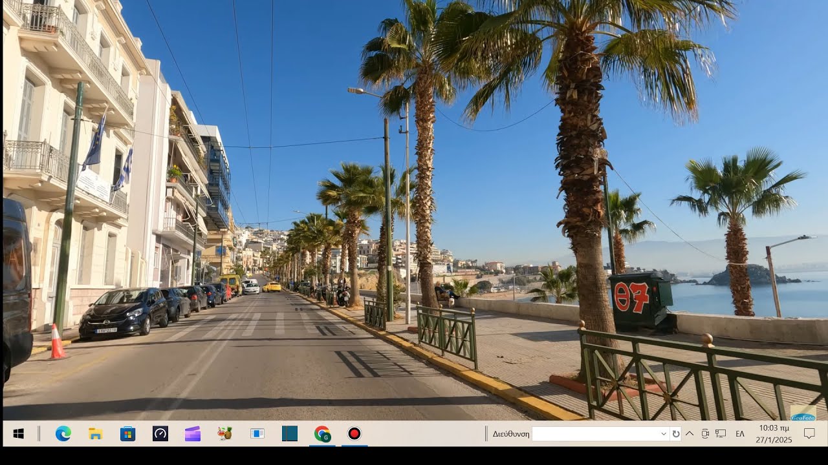The image size is (828, 465).
Task: Open Microsoft Store from the taskbar
Action: pyautogui.click(x=127, y=434)
